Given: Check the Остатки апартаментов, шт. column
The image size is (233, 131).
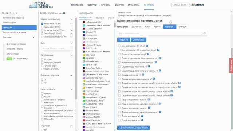Looking at the screenshot, I should click(119, 120).
